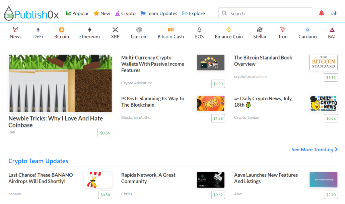Open The Bitcoin Standard book thumbnail
The image size is (345, 204).
324,63
